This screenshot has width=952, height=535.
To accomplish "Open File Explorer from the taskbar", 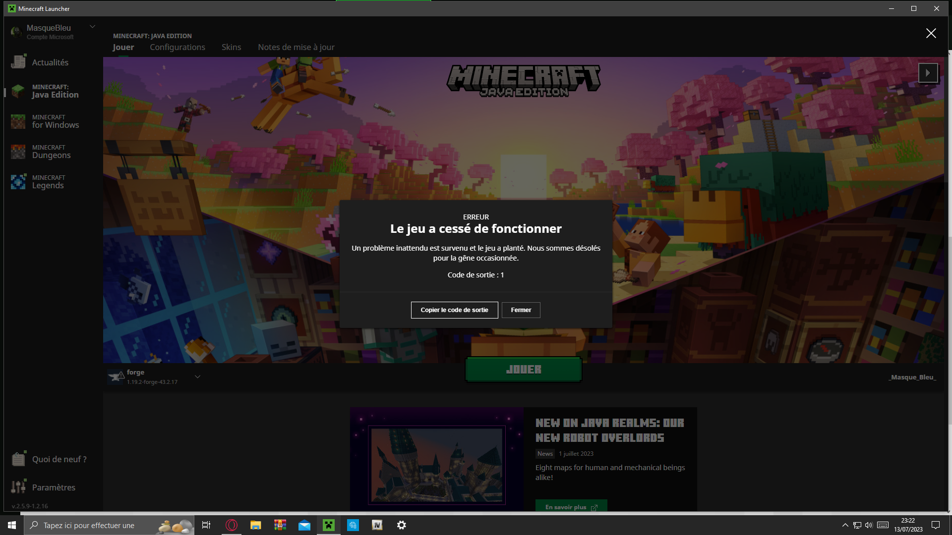I will tap(256, 525).
